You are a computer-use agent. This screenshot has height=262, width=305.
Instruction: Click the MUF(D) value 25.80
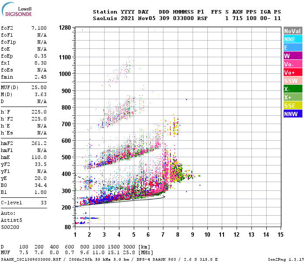tap(39, 87)
